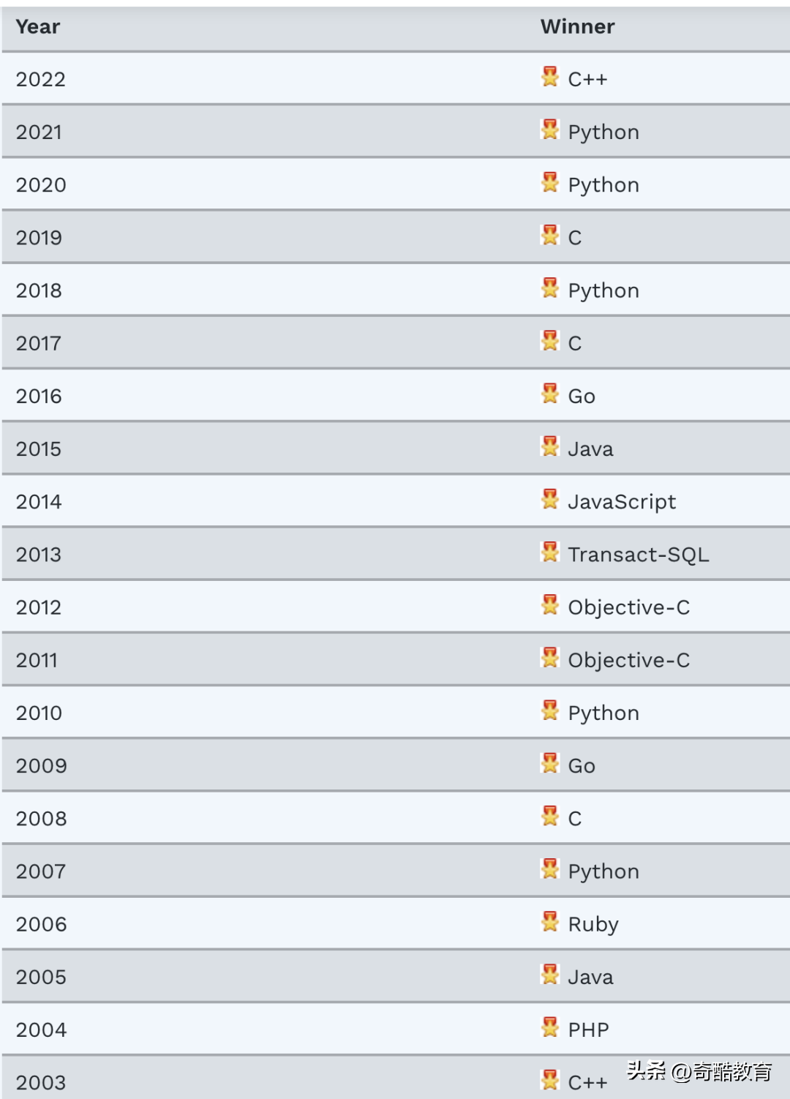Click the 头条 @奇酷教育 watermark

click(699, 1072)
